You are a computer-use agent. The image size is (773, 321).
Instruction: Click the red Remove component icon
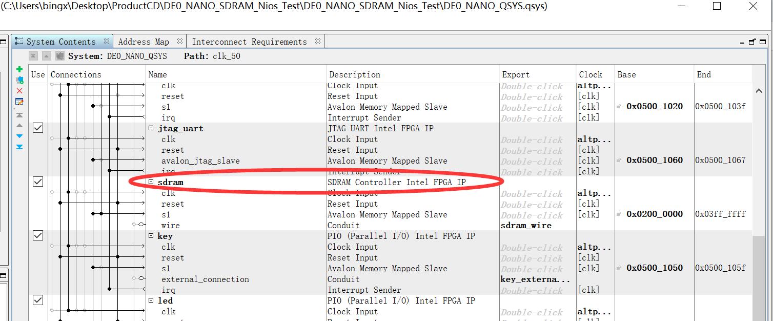(19, 90)
